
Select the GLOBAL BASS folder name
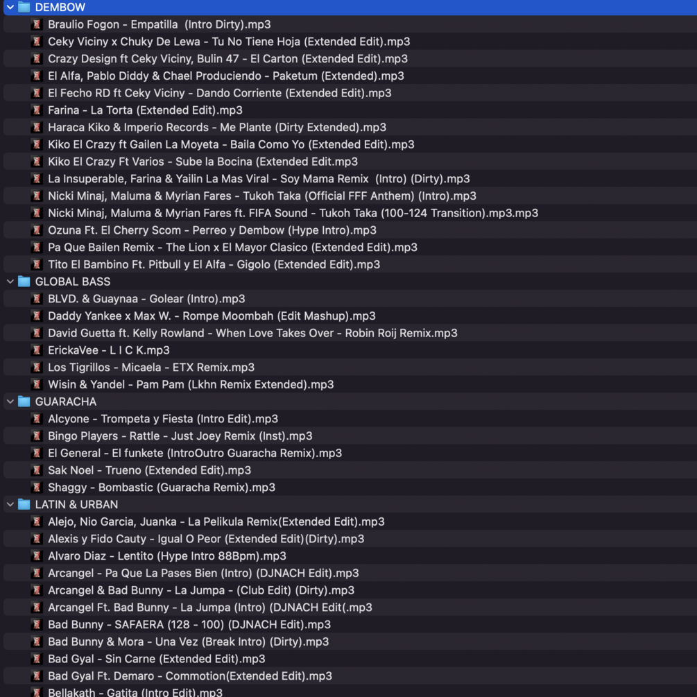coord(73,282)
